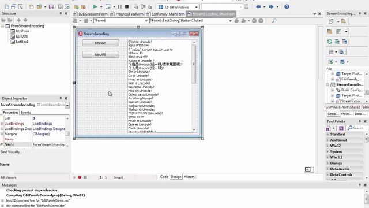Expand the Data Access category in the Tool Palette
Image resolution: width=369 pixels, height=208 pixels.
[328, 169]
